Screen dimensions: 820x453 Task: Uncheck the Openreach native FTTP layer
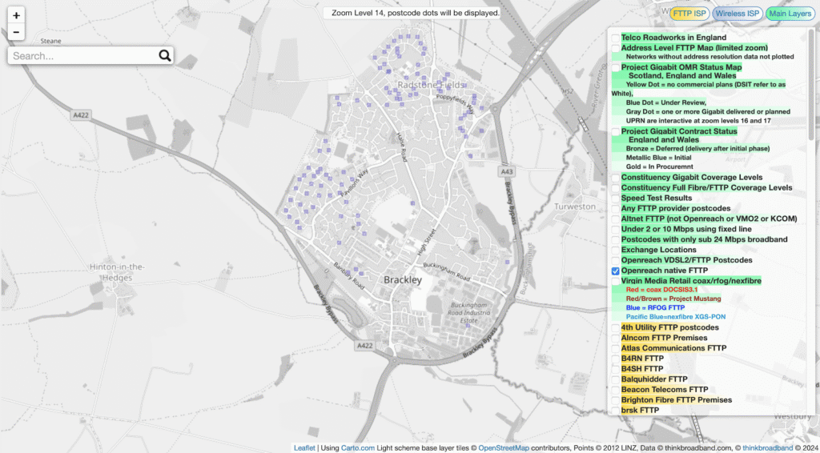pyautogui.click(x=615, y=271)
